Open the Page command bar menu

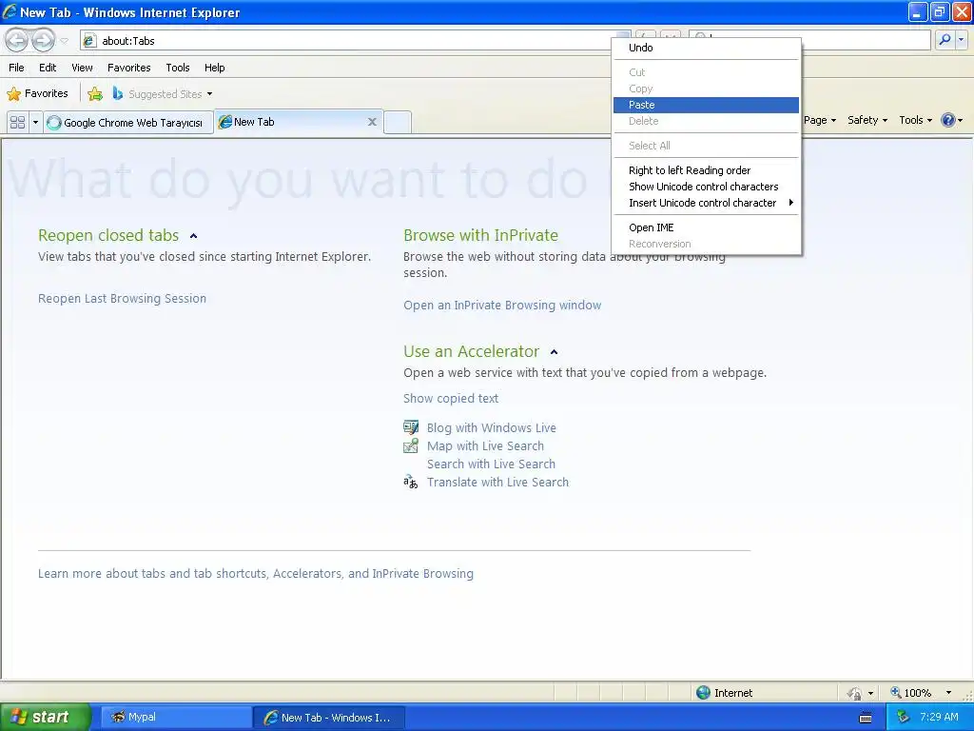click(820, 120)
